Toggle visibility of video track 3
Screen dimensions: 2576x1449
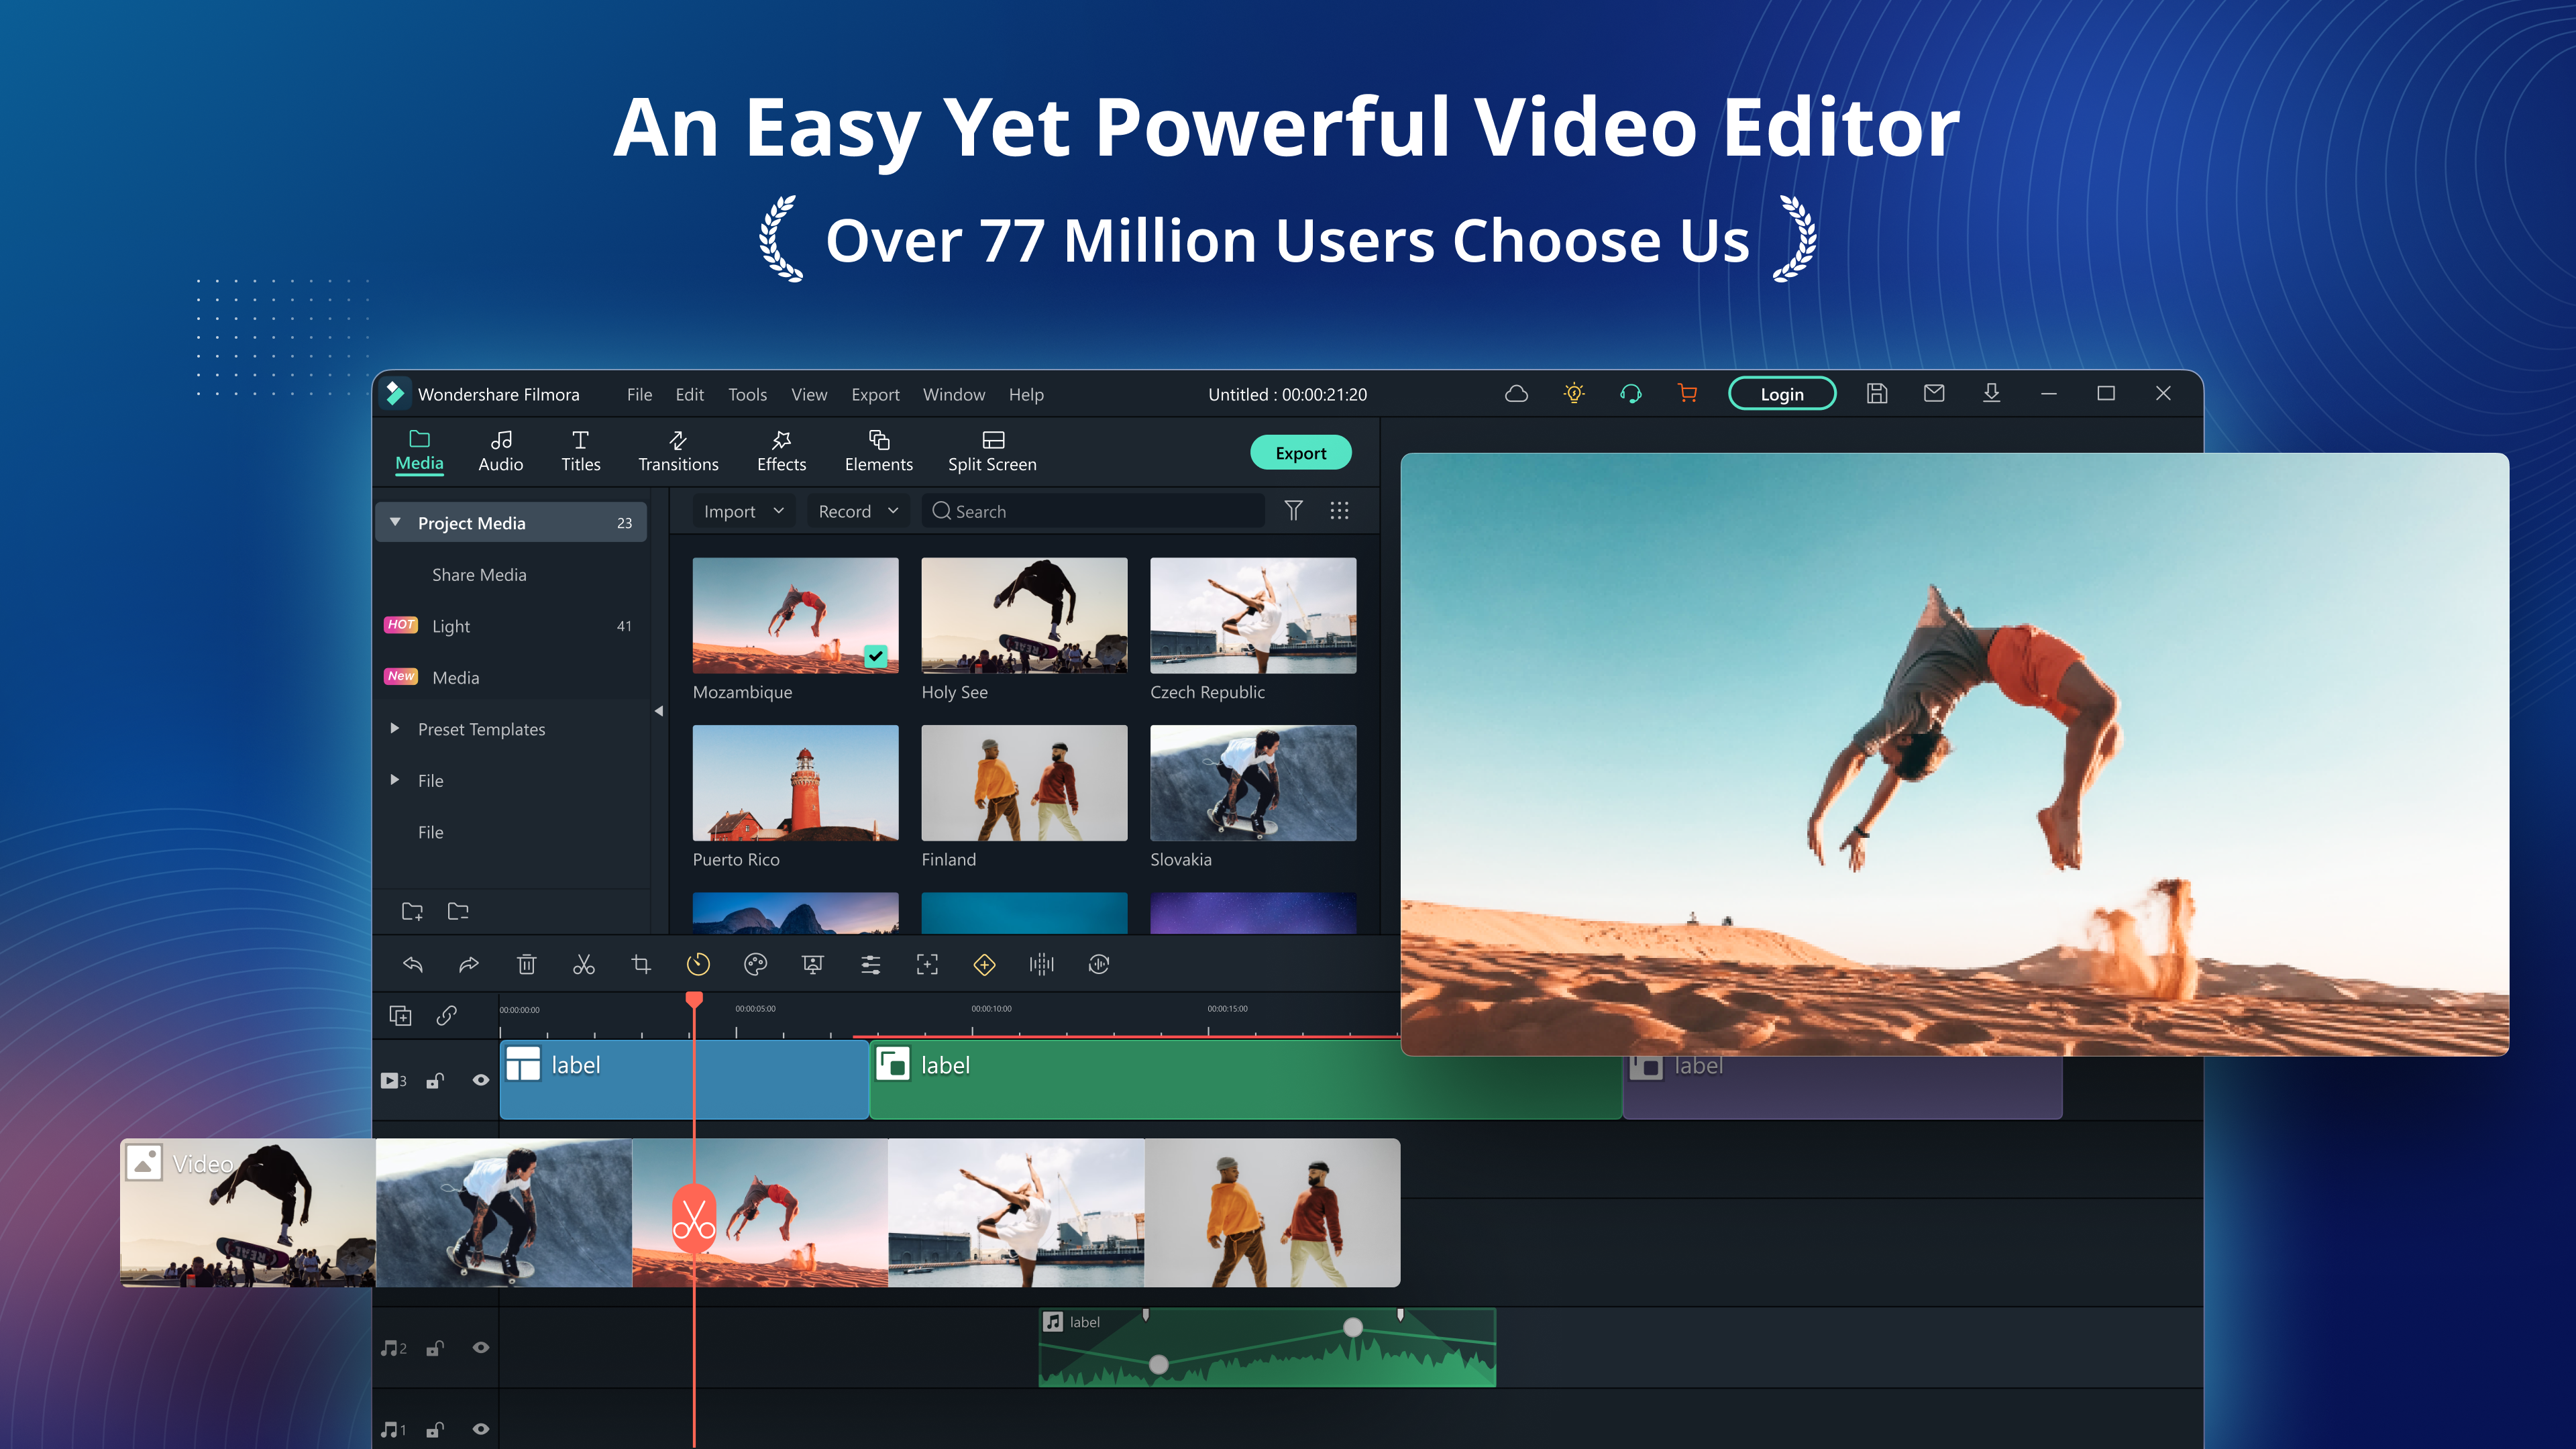481,1080
